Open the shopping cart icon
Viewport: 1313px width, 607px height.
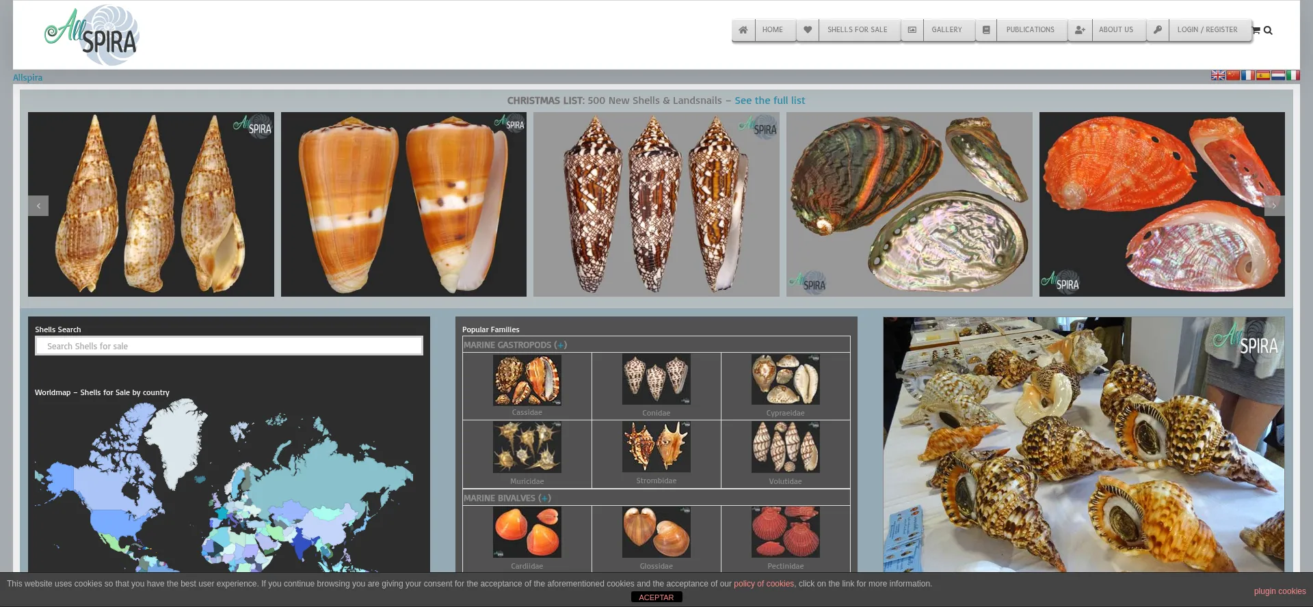[1256, 30]
